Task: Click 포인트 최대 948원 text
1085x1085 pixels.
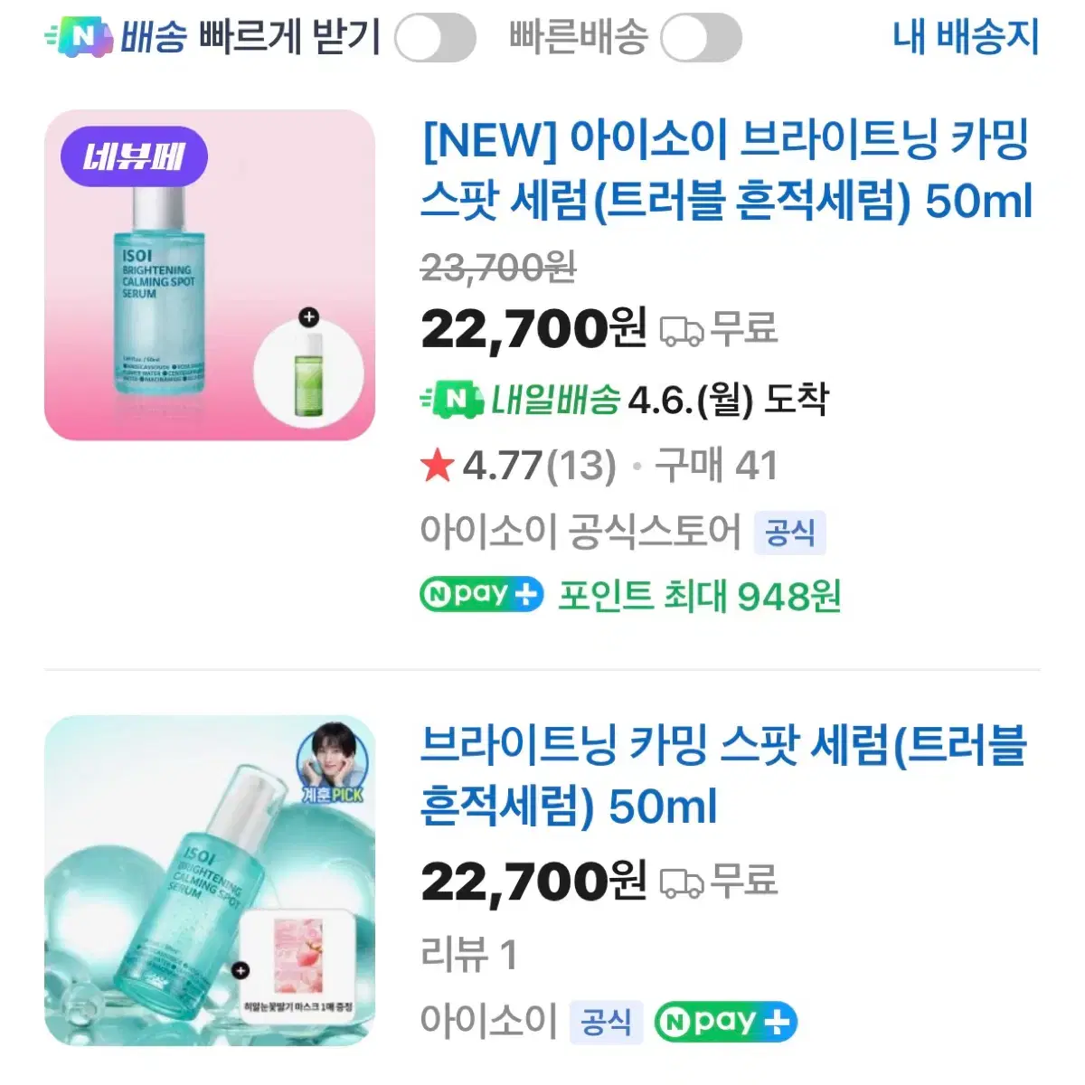Action: tap(699, 596)
